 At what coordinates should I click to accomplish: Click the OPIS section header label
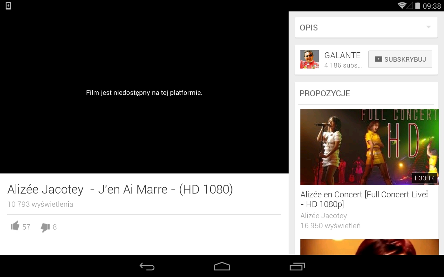(x=309, y=28)
